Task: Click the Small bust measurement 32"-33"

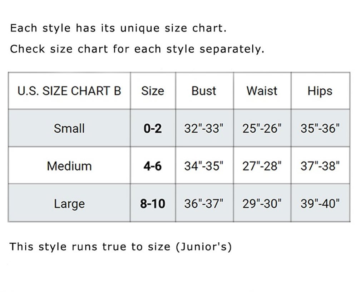Action: click(x=204, y=128)
